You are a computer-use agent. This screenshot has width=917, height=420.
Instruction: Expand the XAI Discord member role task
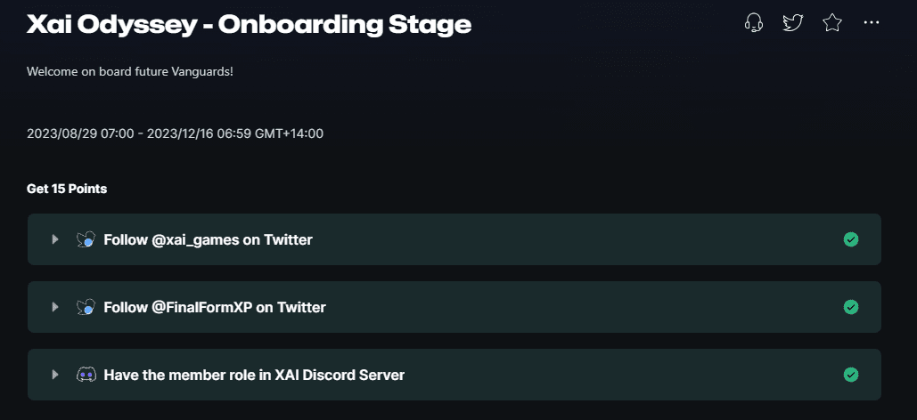pos(55,375)
